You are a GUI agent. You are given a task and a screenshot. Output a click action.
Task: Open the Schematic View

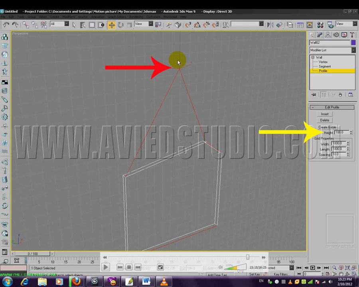(x=310, y=25)
